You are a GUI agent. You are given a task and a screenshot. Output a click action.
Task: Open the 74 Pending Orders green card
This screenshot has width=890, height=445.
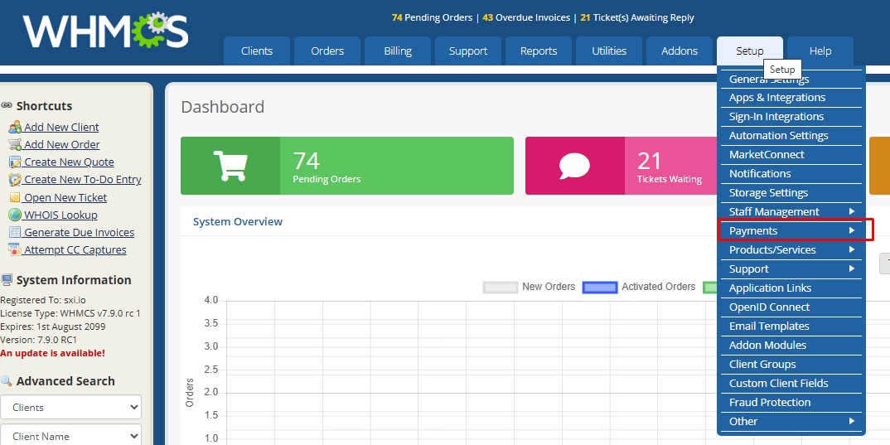coord(347,166)
